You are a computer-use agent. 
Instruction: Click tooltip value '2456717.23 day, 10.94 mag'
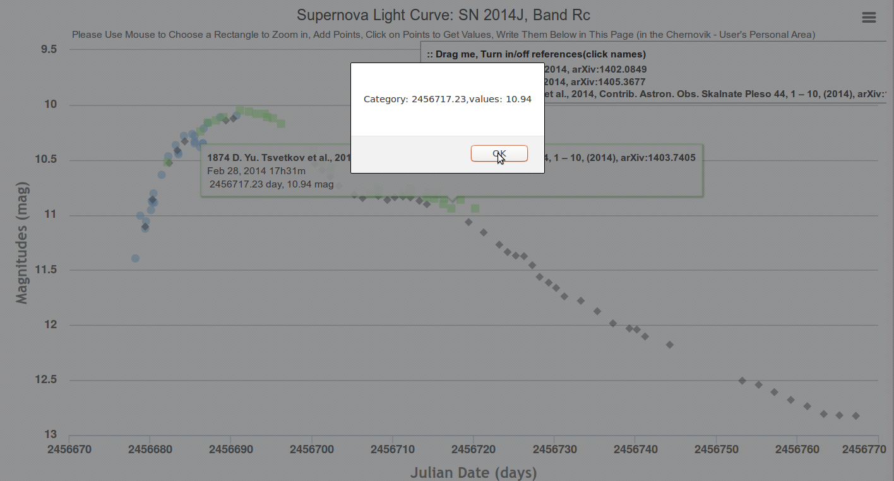pos(271,184)
